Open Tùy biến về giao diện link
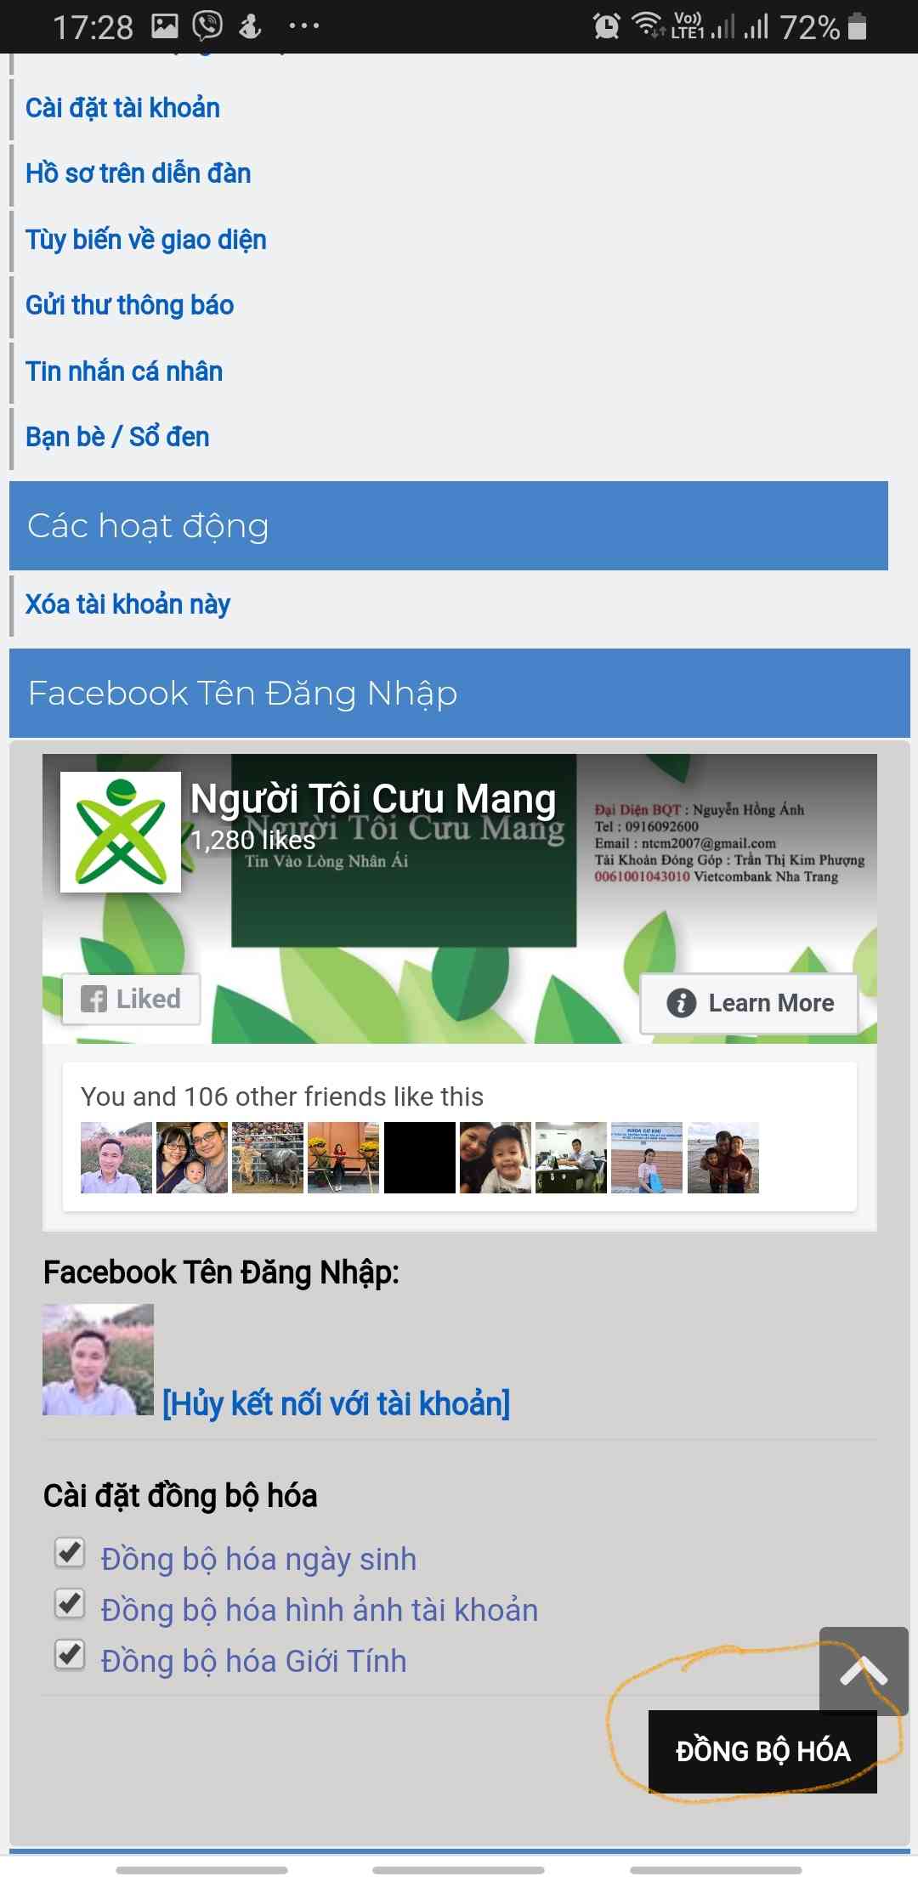This screenshot has height=1887, width=918. [x=145, y=240]
